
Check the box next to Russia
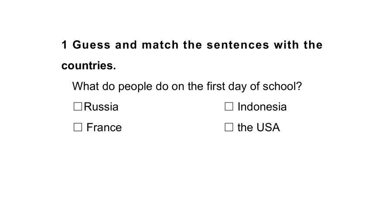78,106
